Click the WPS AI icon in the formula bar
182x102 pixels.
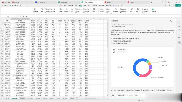pos(27,16)
